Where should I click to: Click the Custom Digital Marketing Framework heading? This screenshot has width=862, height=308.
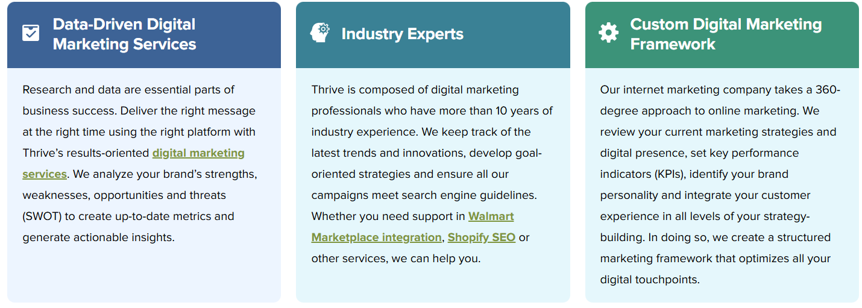(x=726, y=34)
